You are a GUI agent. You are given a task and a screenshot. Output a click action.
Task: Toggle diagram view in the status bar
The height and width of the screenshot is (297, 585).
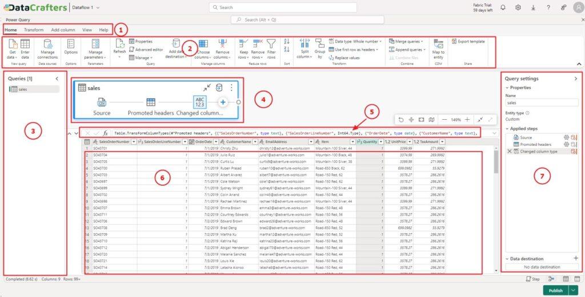[551, 279]
